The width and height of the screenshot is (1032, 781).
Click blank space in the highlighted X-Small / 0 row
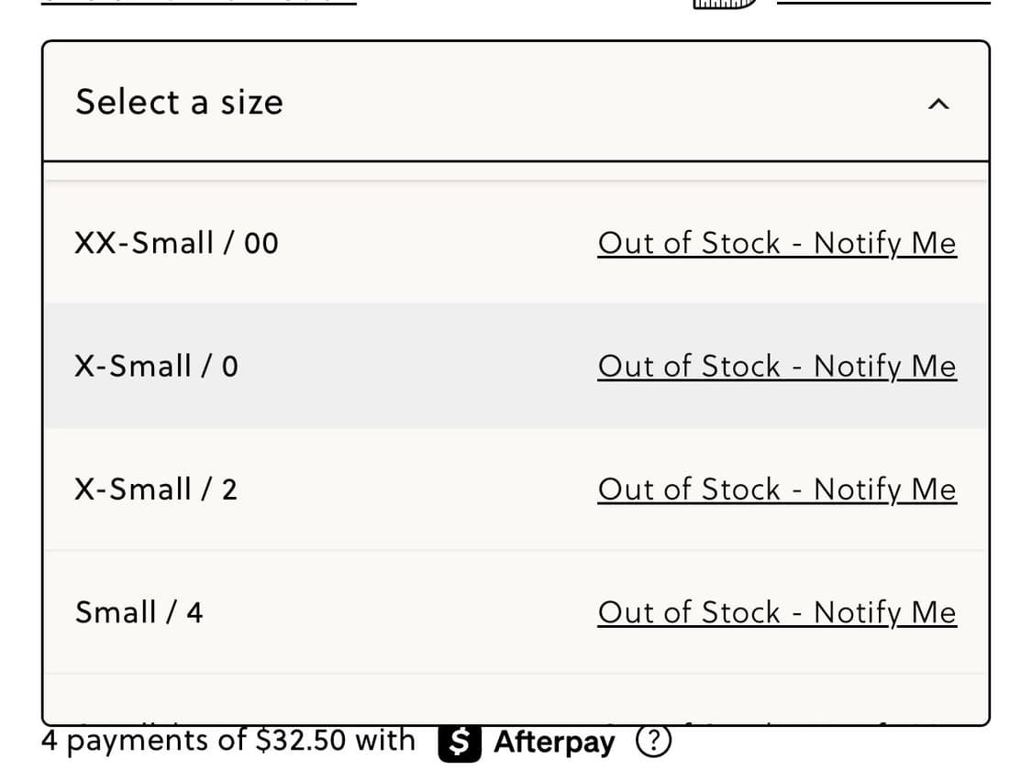(x=413, y=366)
